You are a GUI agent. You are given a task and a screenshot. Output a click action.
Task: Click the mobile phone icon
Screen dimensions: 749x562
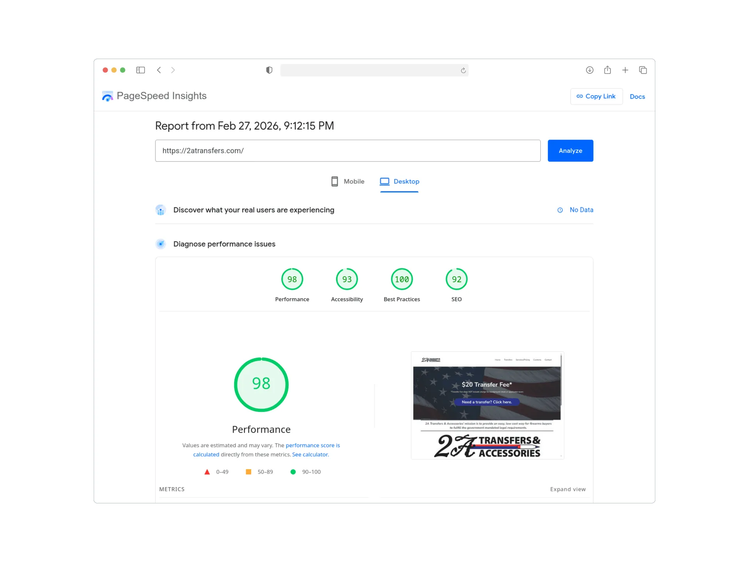[x=334, y=181]
